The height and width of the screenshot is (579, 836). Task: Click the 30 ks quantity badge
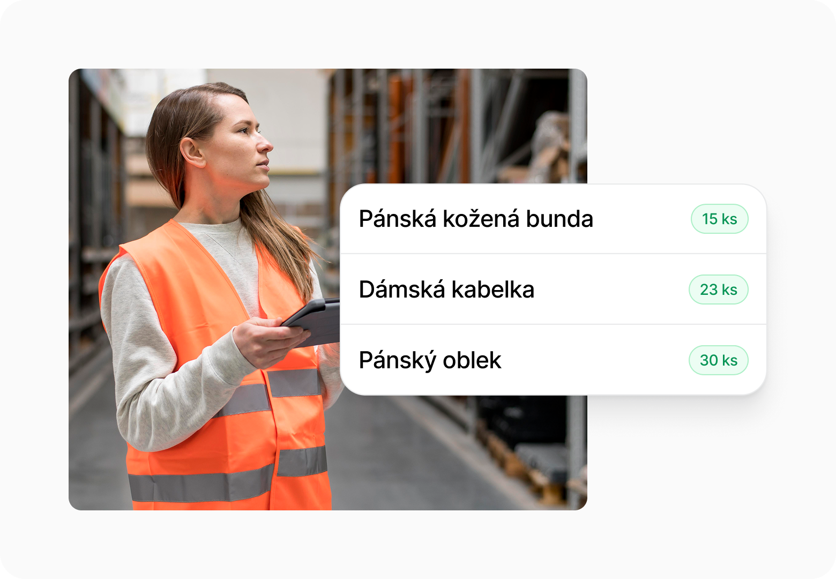pos(718,360)
